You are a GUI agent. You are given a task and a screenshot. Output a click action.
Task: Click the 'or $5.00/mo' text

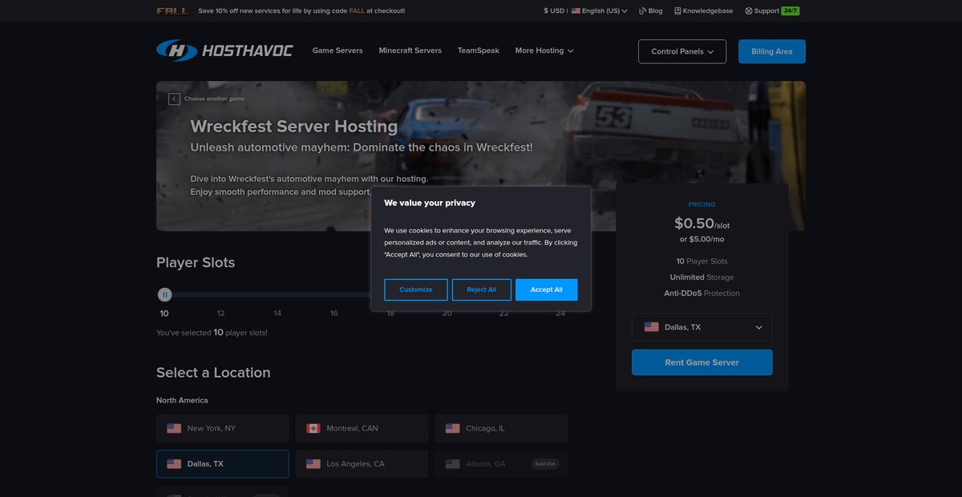(x=702, y=239)
